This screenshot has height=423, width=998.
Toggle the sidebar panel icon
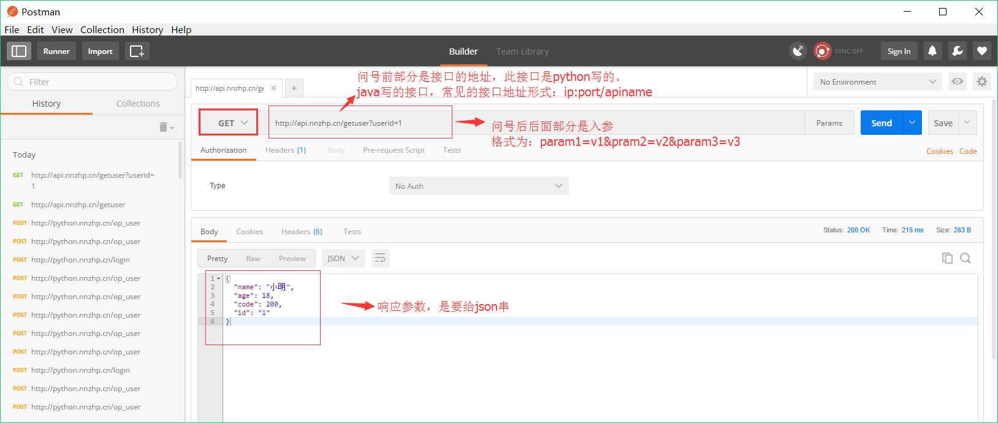tap(19, 51)
